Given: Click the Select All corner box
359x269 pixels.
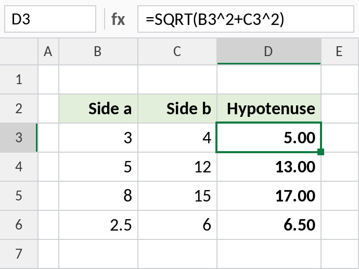Looking at the screenshot, I should pyautogui.click(x=19, y=51).
